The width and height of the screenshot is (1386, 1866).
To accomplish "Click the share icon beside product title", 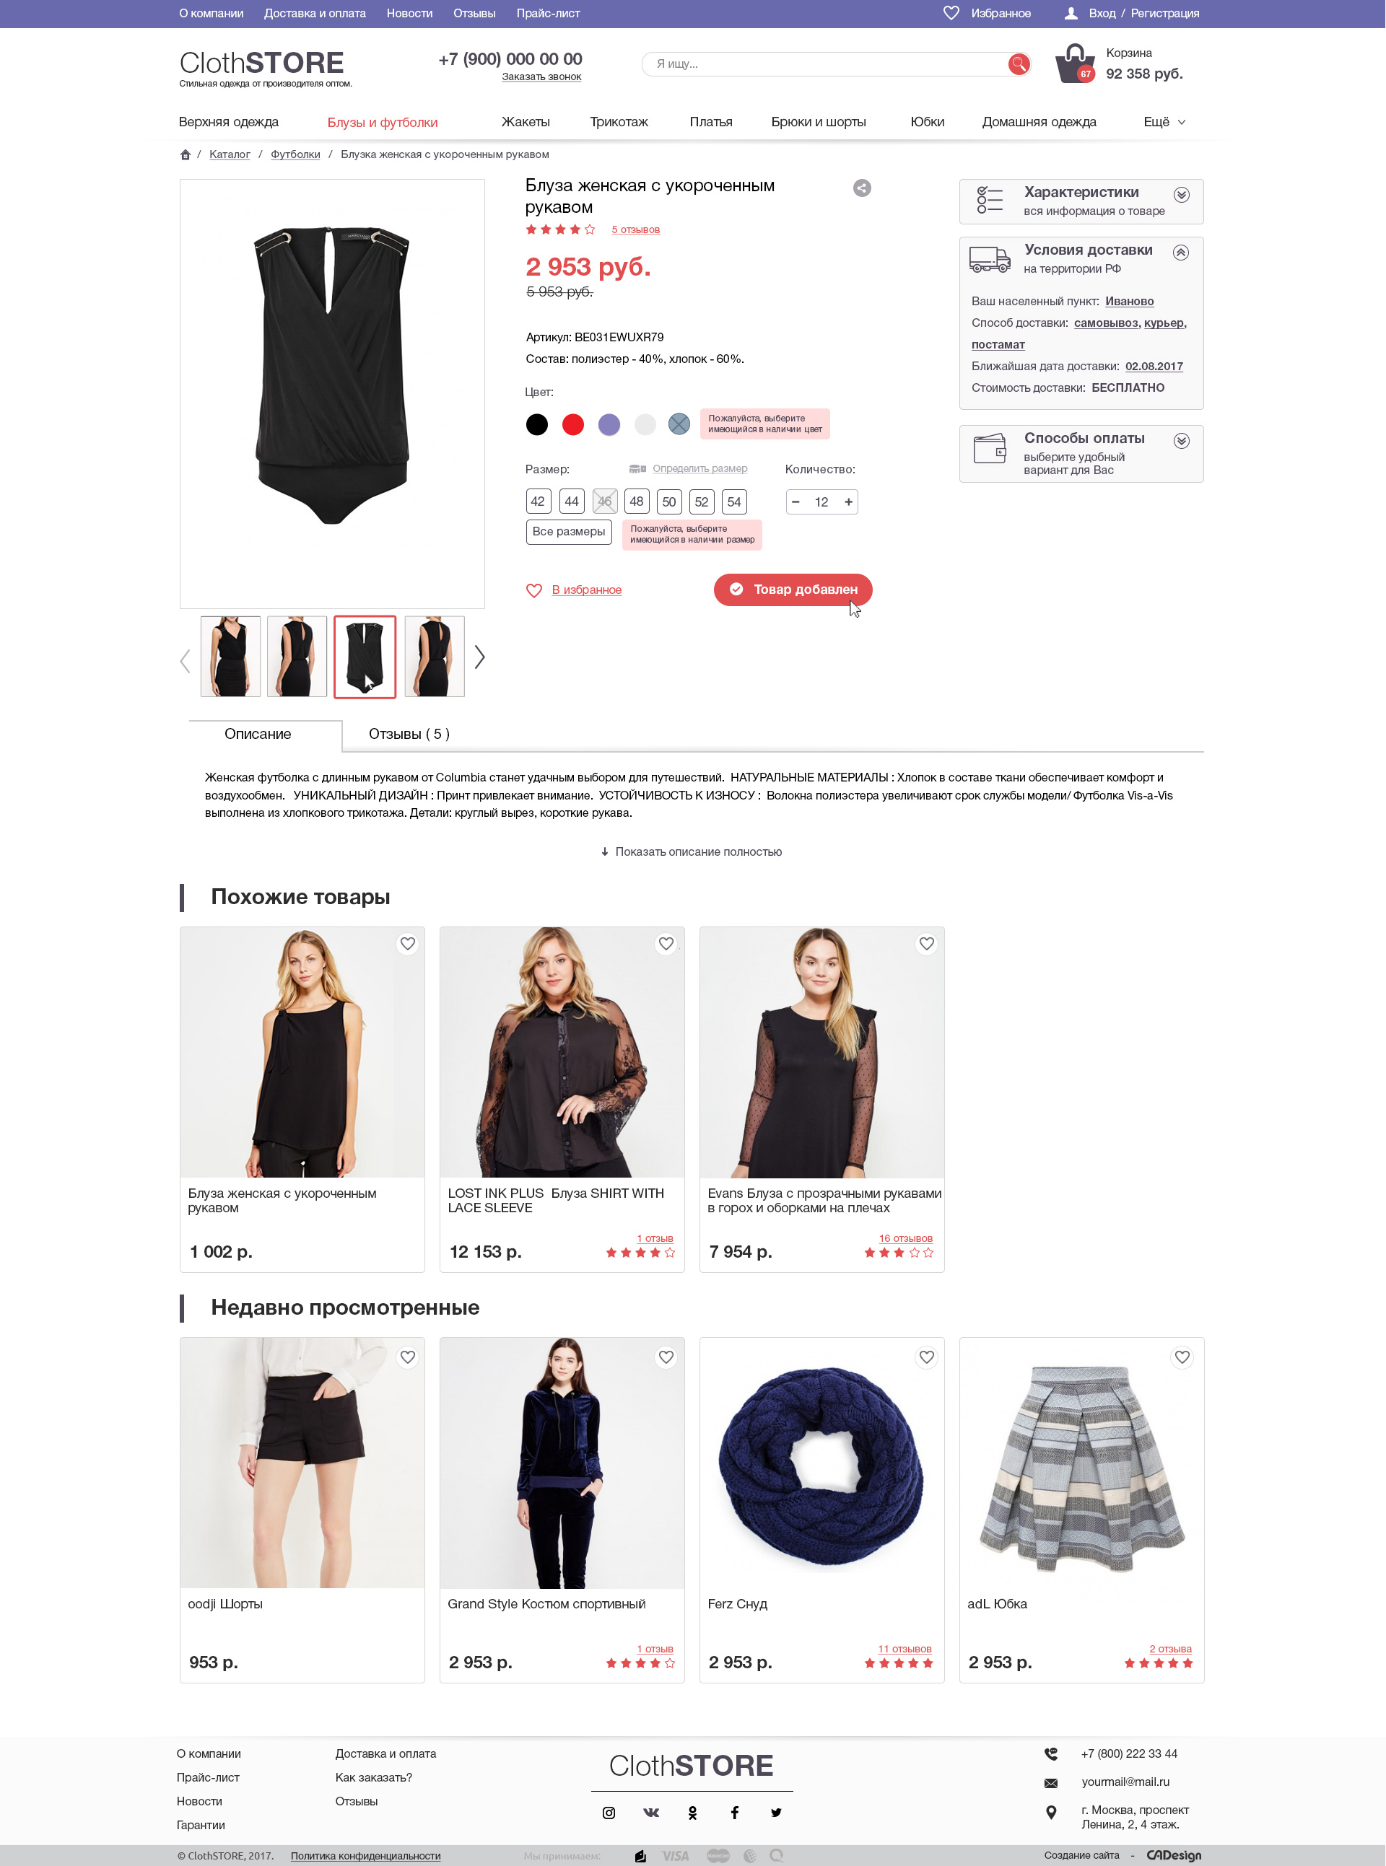I will pyautogui.click(x=862, y=188).
